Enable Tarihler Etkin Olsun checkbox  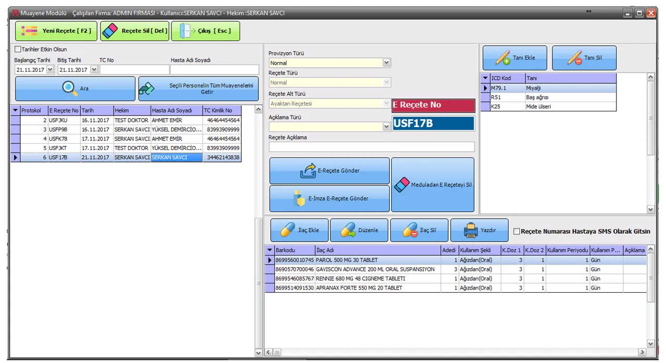(18, 49)
